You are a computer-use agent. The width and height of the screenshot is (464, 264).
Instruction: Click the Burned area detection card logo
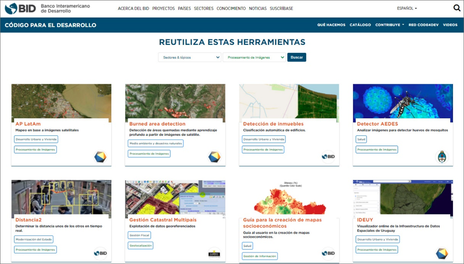(214, 157)
